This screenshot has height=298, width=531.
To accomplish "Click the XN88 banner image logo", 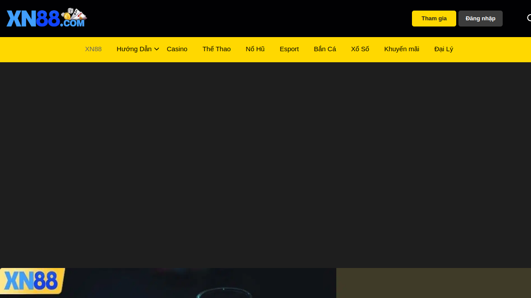I will 32,281.
